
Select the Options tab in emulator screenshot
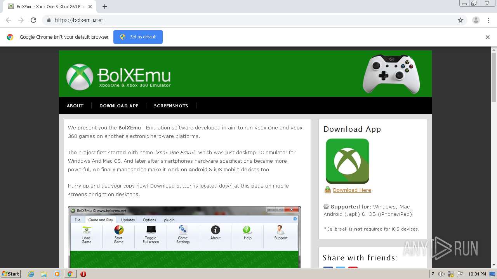coord(149,220)
